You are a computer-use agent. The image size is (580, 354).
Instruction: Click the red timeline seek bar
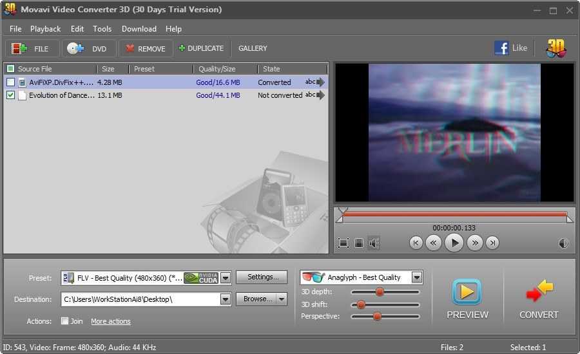click(x=454, y=214)
